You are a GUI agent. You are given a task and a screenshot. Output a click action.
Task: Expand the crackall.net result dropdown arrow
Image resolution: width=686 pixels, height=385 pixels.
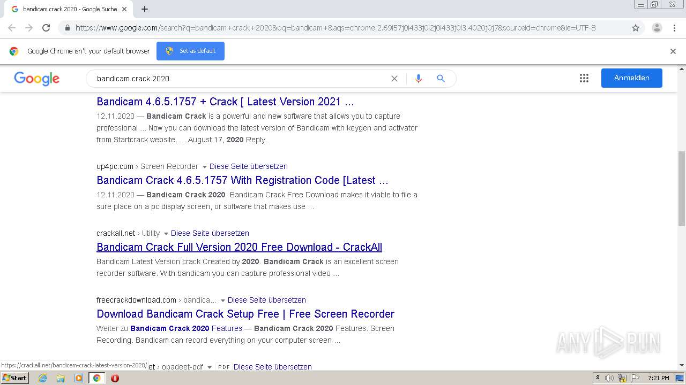[166, 234]
